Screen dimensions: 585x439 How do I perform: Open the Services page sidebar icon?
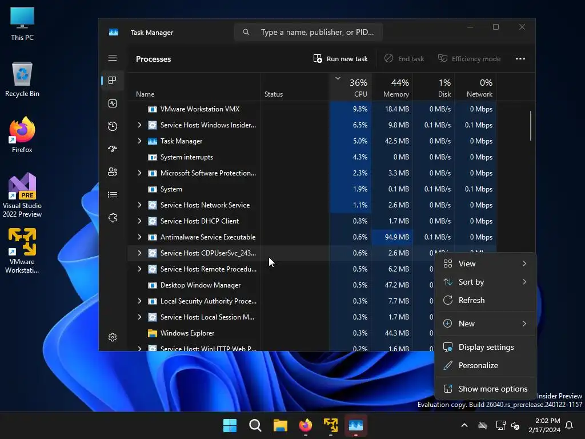113,218
